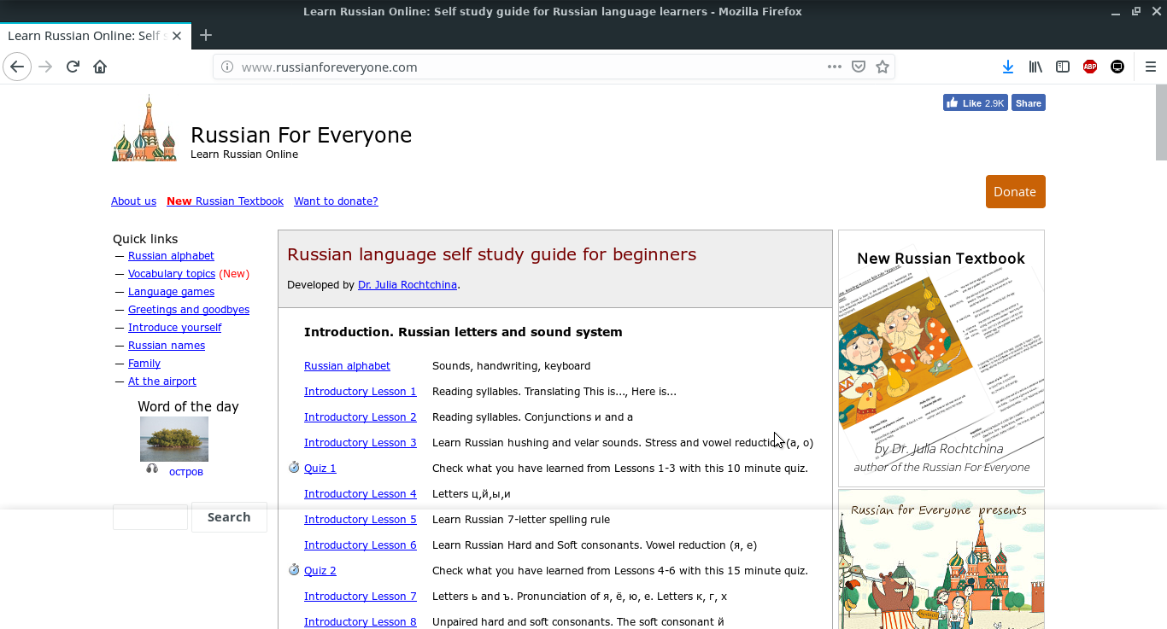Click the page vertical scrollbar

tap(1161, 121)
